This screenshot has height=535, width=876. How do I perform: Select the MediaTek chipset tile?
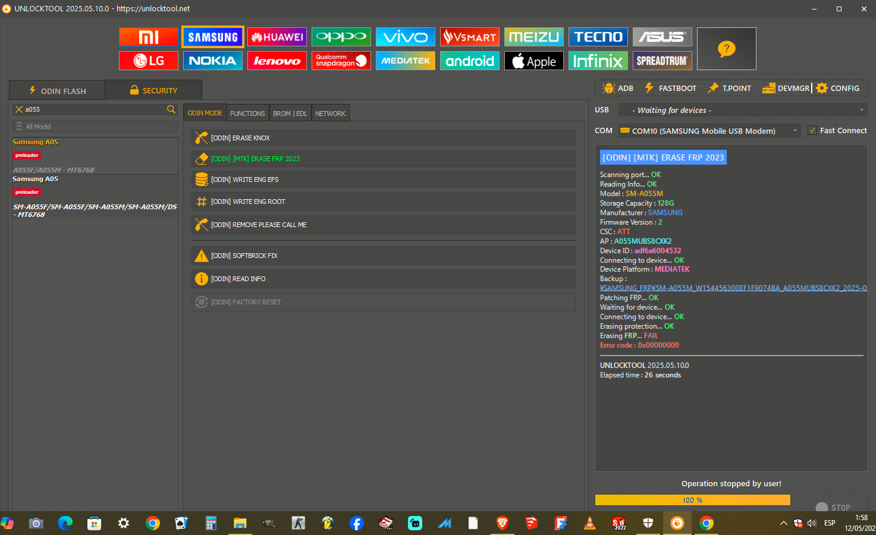pyautogui.click(x=406, y=61)
